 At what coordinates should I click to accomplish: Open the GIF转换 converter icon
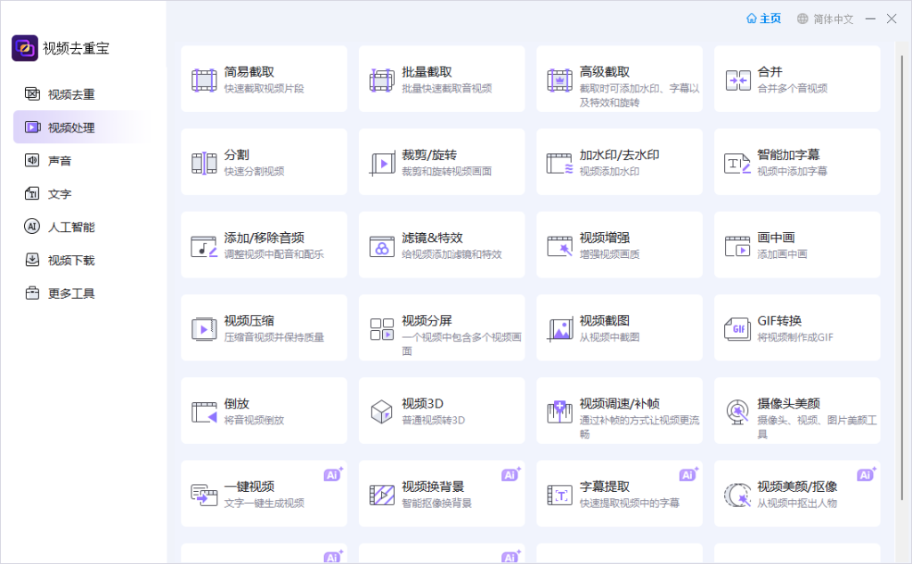(x=738, y=326)
